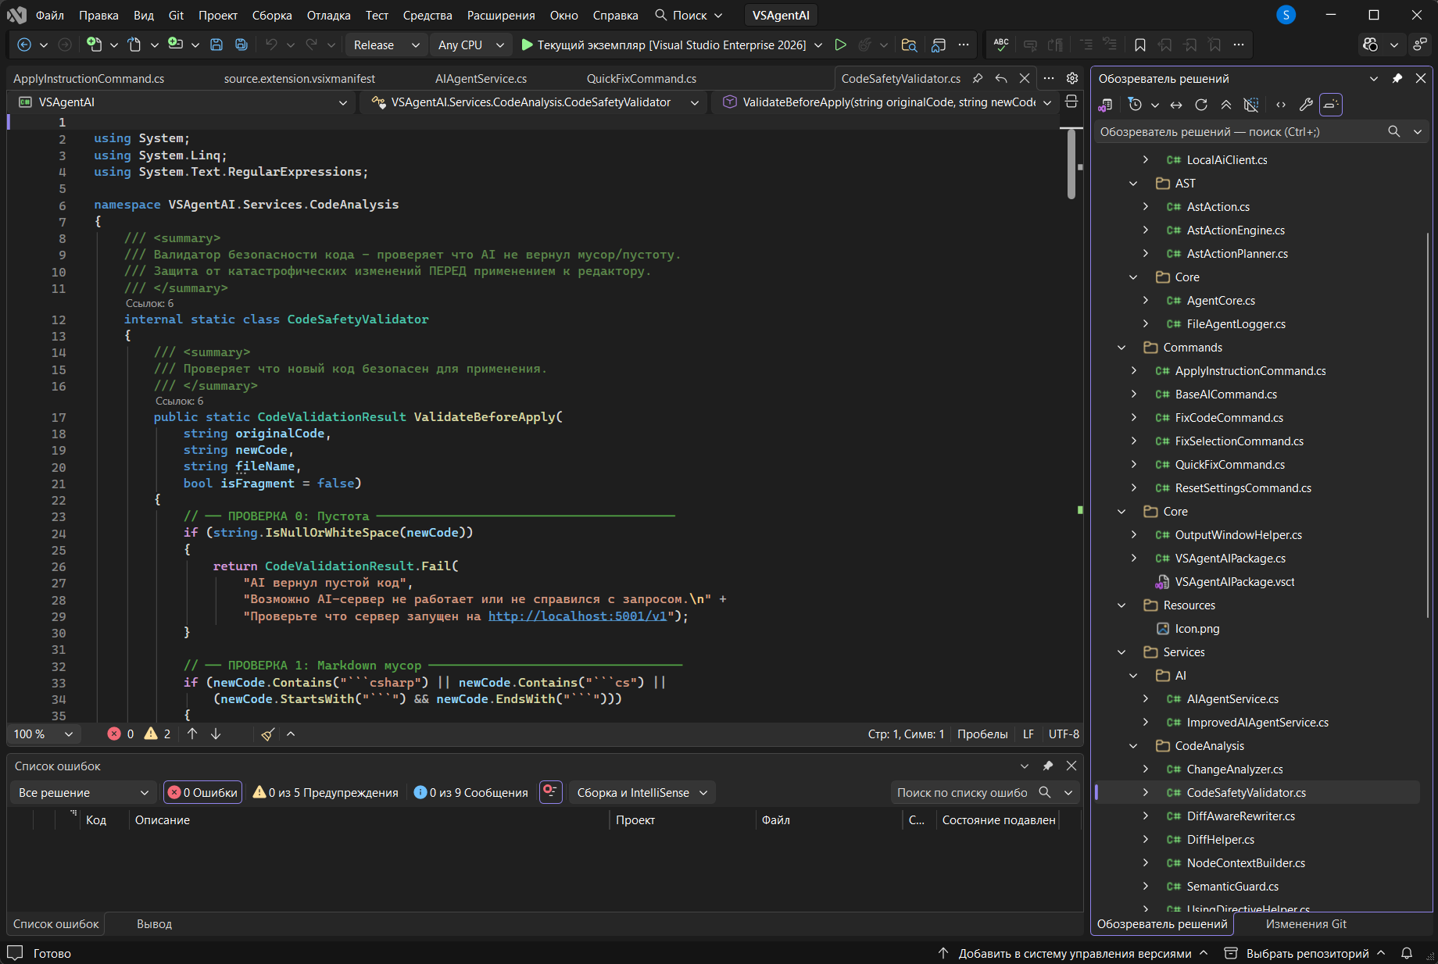
Task: Click Добавить в систему управления версиями
Action: click(1075, 953)
